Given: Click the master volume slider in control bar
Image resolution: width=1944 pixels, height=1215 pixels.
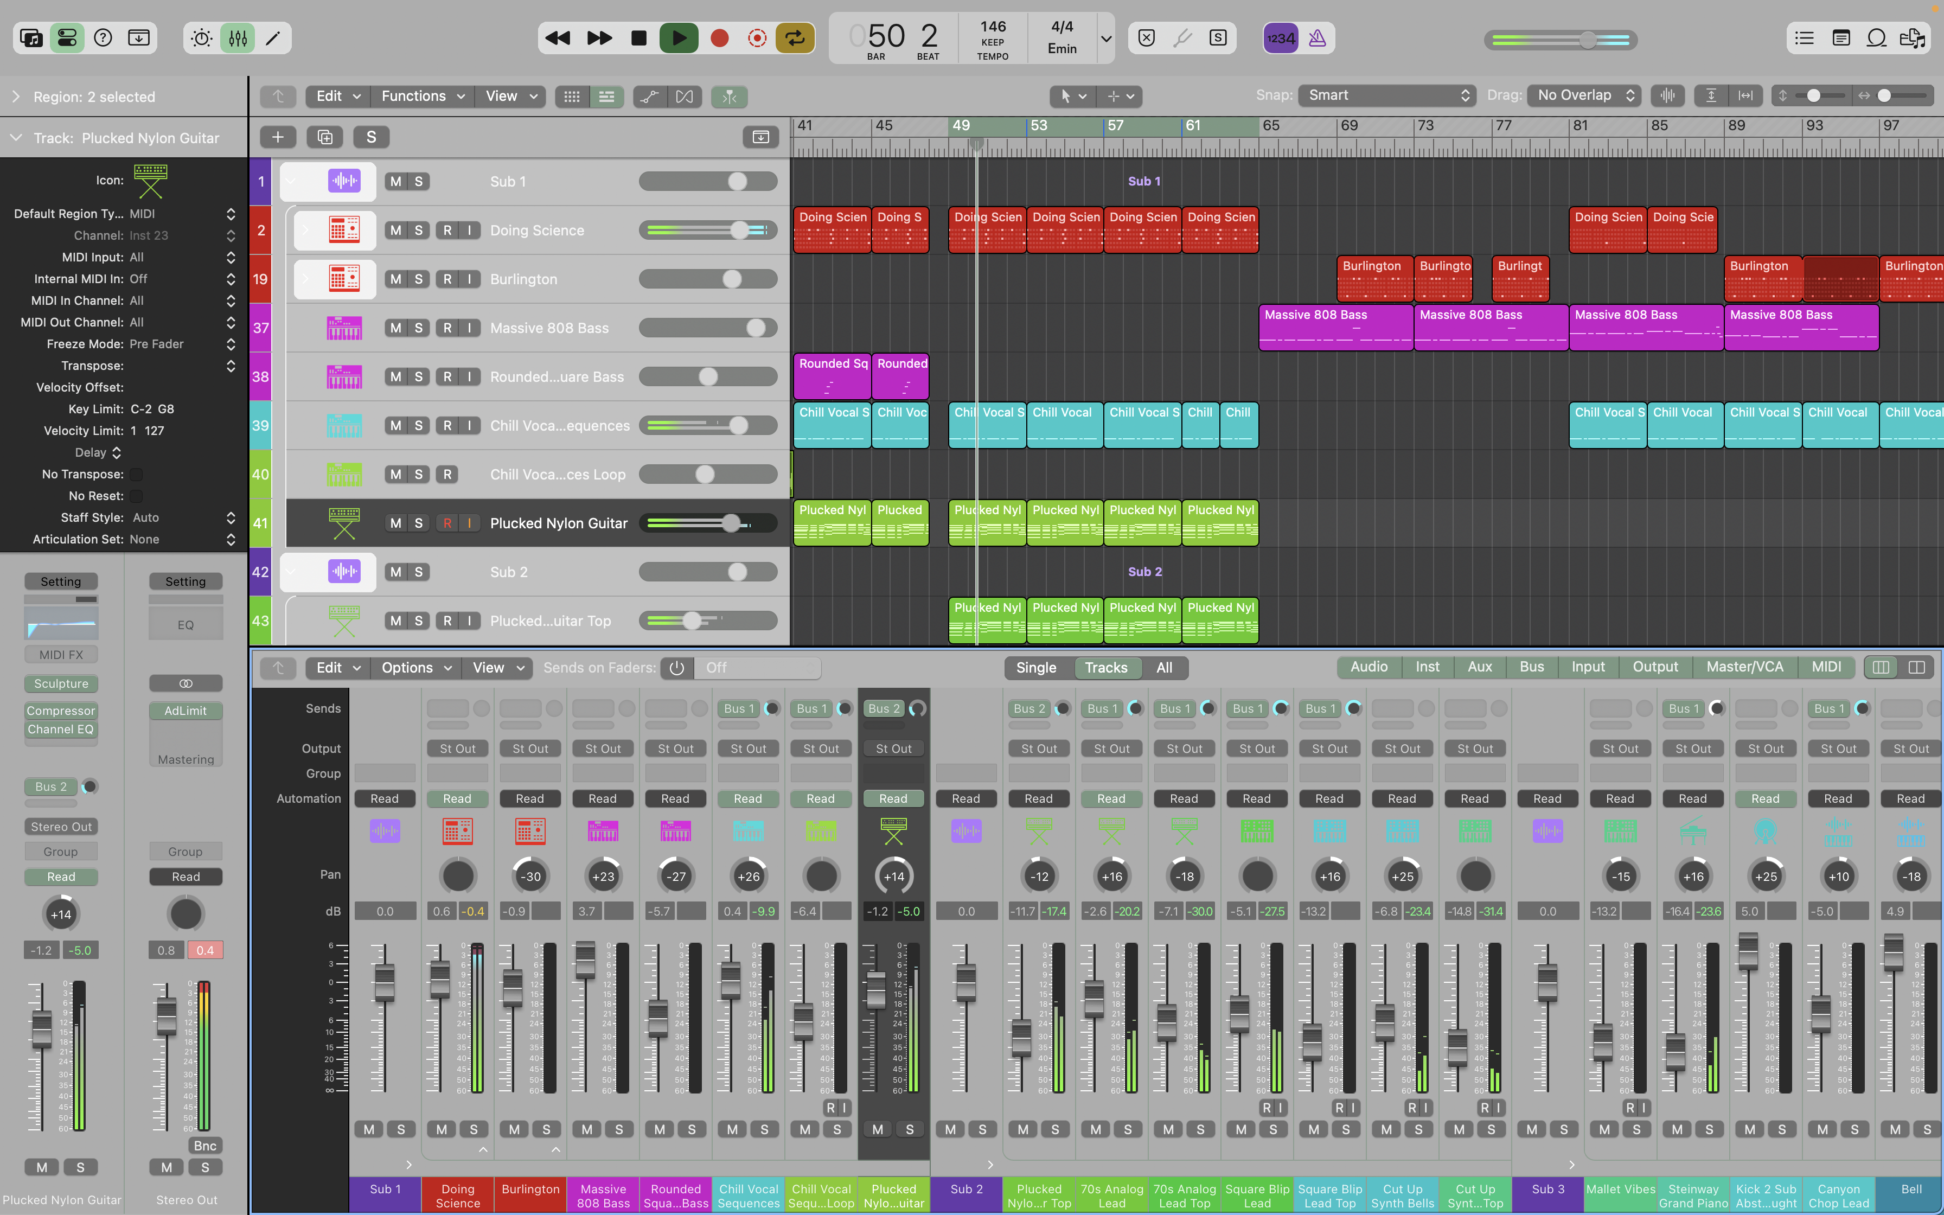Looking at the screenshot, I should (x=1560, y=40).
